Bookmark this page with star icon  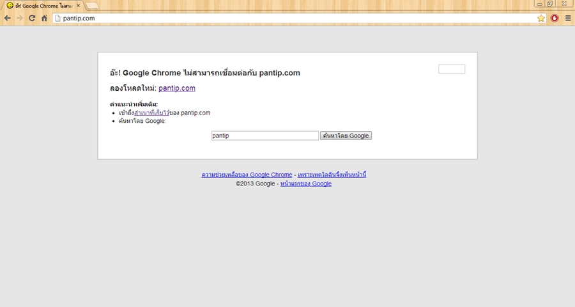[541, 18]
